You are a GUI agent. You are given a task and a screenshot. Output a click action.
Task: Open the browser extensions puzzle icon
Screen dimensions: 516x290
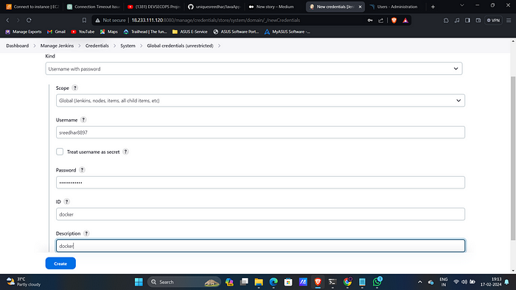pyautogui.click(x=446, y=21)
